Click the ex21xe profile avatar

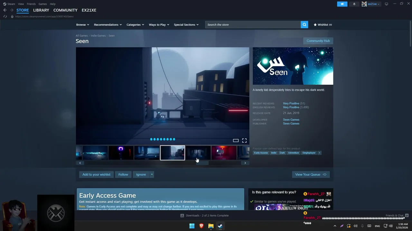(364, 4)
